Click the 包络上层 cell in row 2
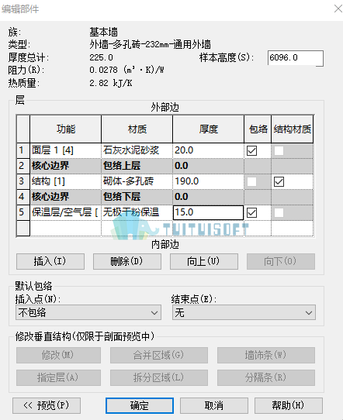The height and width of the screenshot is (420, 343). (137, 166)
